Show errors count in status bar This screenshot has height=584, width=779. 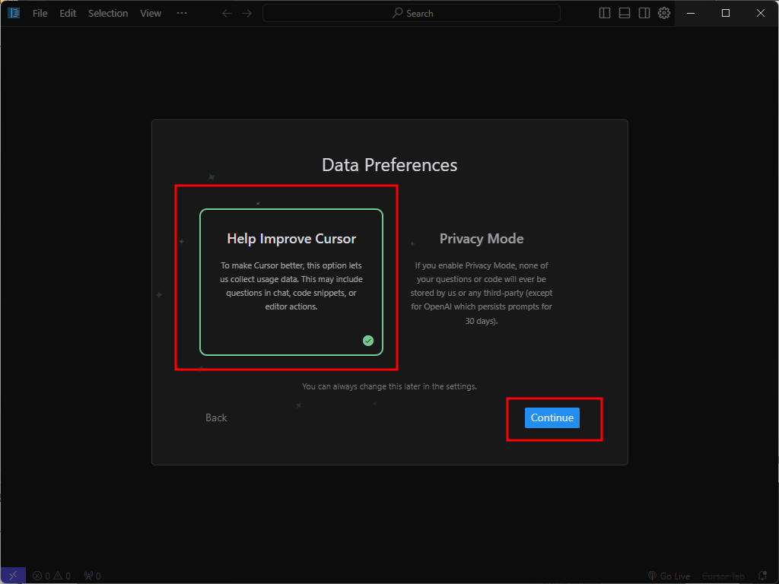pyautogui.click(x=41, y=576)
